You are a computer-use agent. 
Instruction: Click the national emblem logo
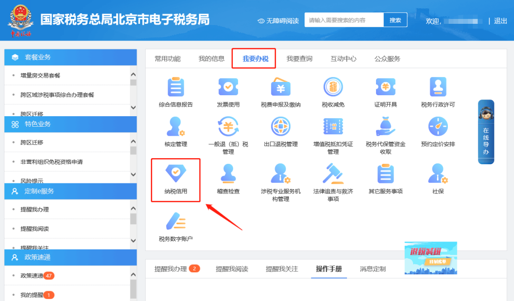click(x=20, y=20)
